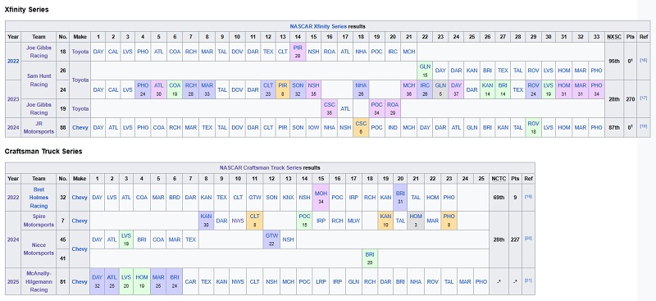Open the green BRI race cell for truck 41
The image size is (656, 301).
pos(370,258)
